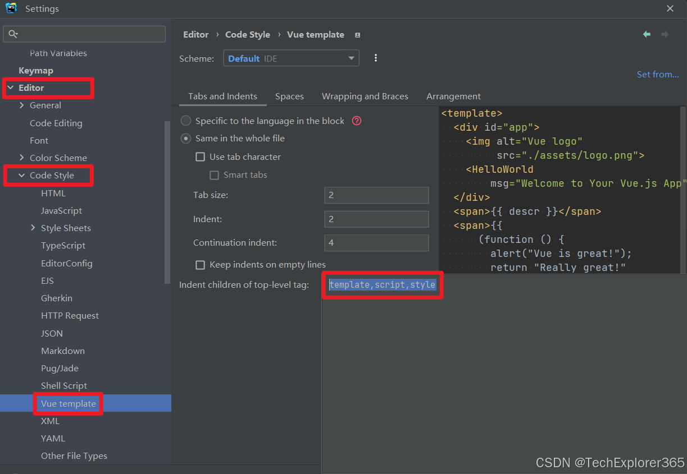Select HTML under Code Style
Screen dimensions: 687x474
(53, 194)
